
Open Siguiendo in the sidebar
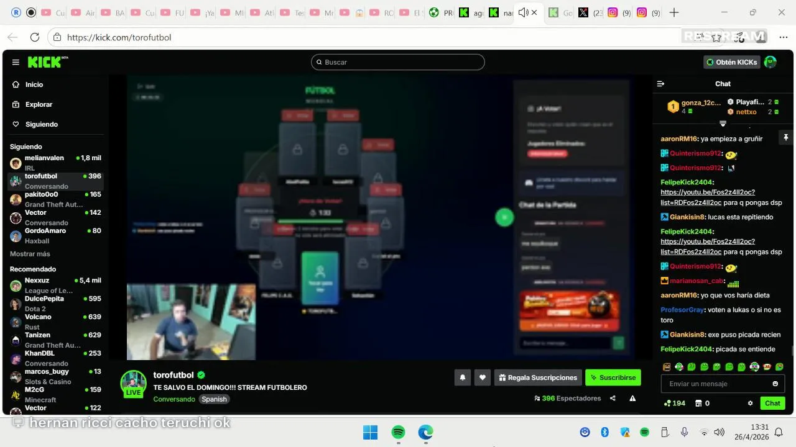[x=41, y=124]
